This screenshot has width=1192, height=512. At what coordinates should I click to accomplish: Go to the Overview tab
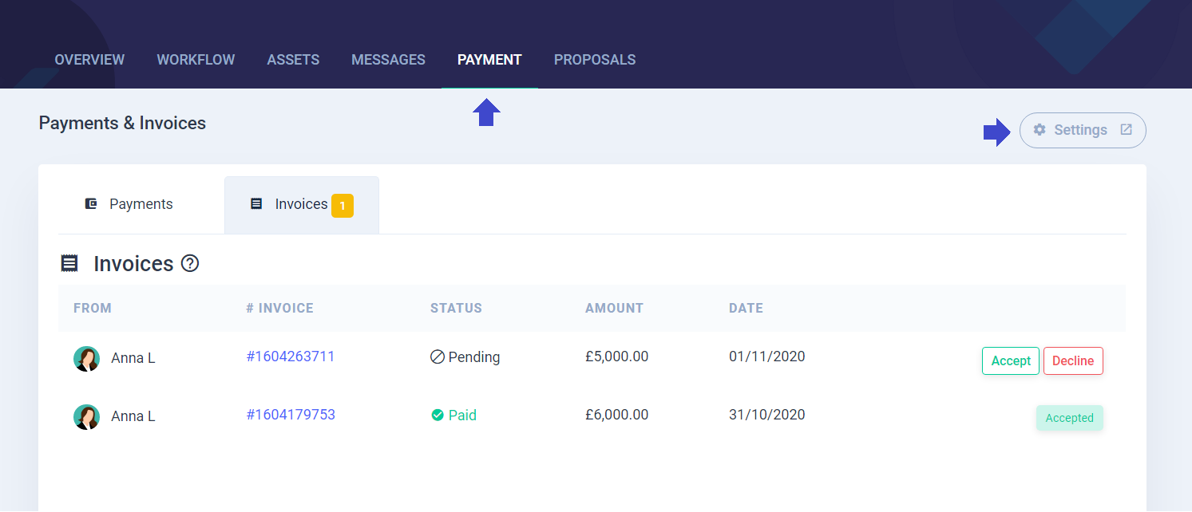[89, 60]
